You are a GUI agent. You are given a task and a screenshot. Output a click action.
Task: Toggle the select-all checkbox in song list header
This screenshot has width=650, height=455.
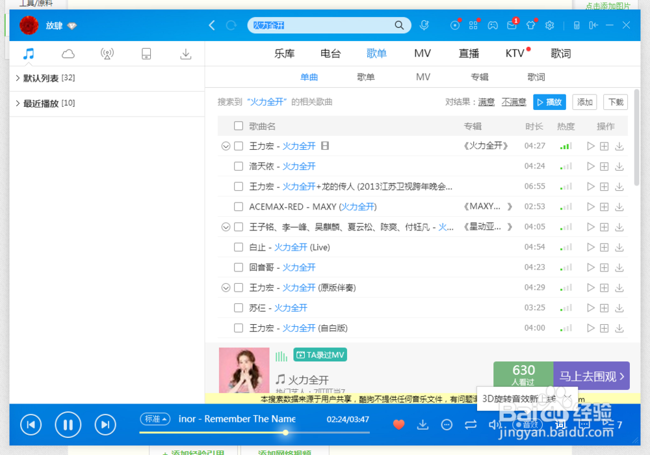point(239,126)
